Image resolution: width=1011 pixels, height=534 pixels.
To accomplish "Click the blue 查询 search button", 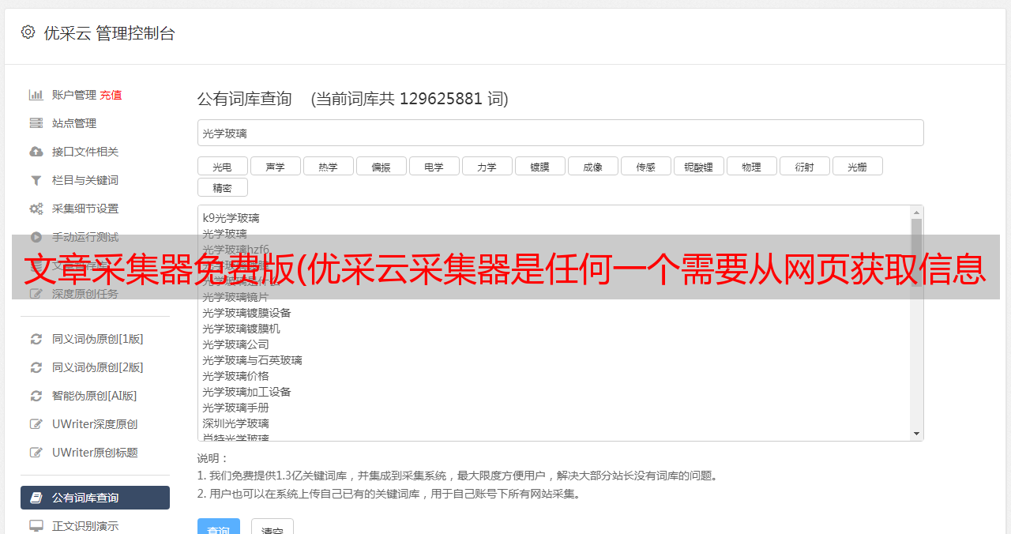I will coord(219,527).
